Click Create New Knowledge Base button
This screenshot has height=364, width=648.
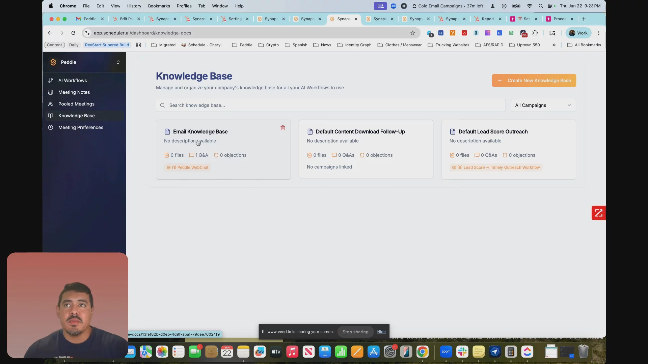coord(534,81)
